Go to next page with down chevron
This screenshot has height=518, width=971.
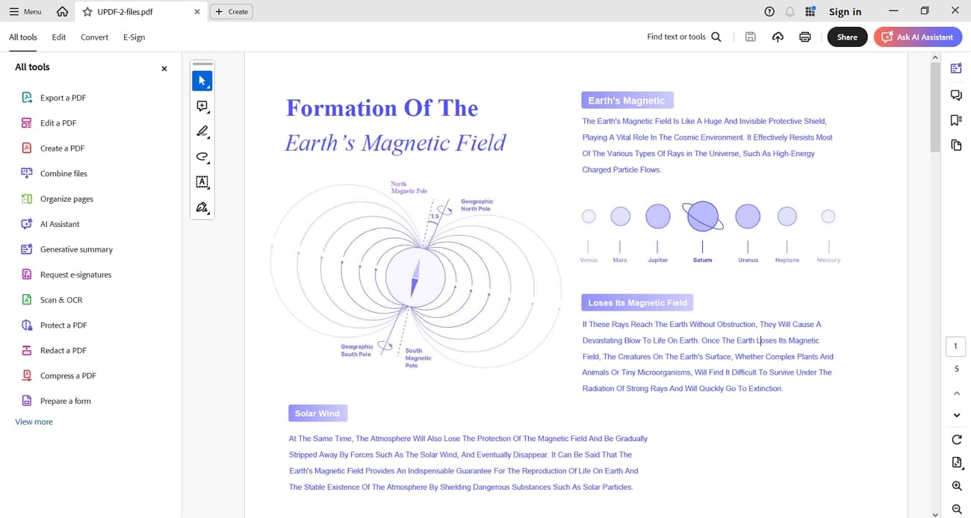956,415
